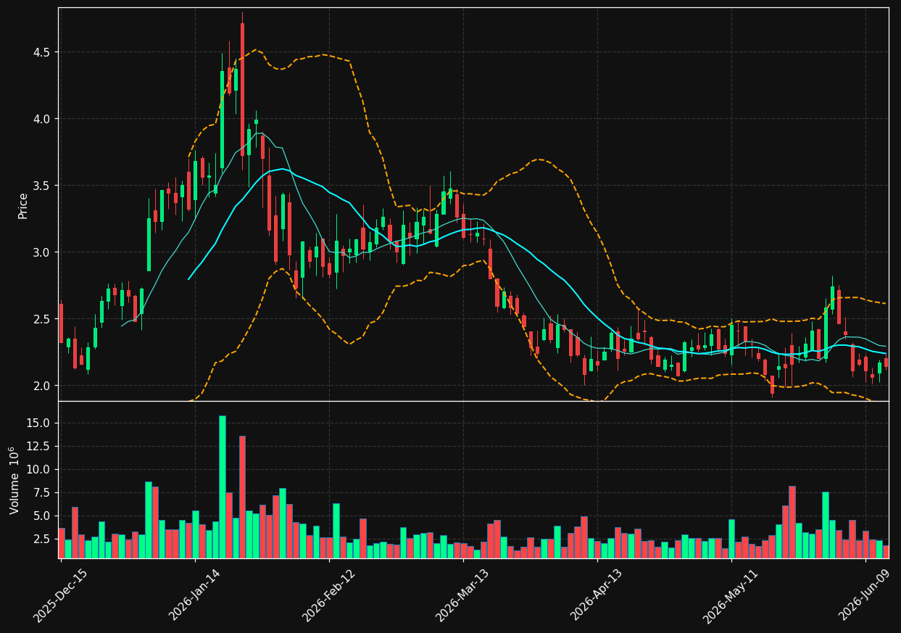Click the tallest green volume bar
The width and height of the screenshot is (901, 633).
(223, 487)
